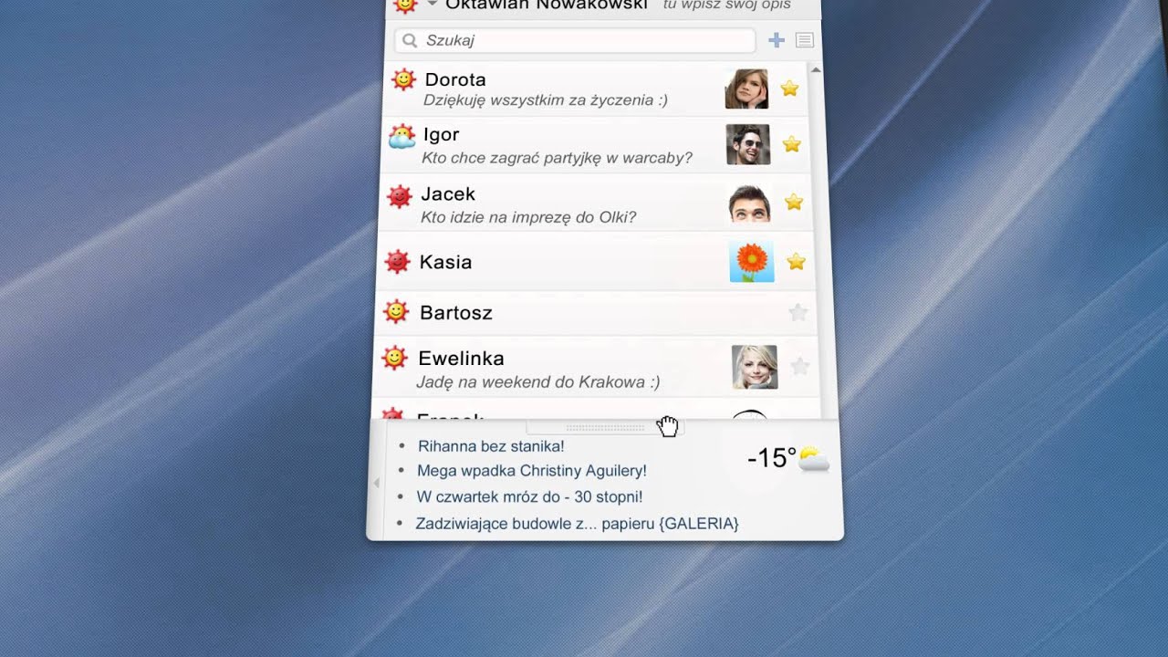Viewport: 1168px width, 657px height.
Task: Click the search magnifier icon
Action: (x=410, y=40)
